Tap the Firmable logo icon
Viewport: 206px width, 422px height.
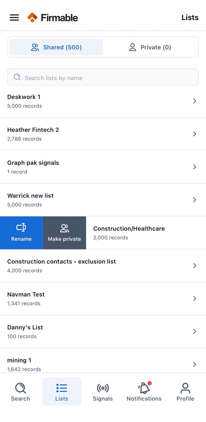point(32,18)
